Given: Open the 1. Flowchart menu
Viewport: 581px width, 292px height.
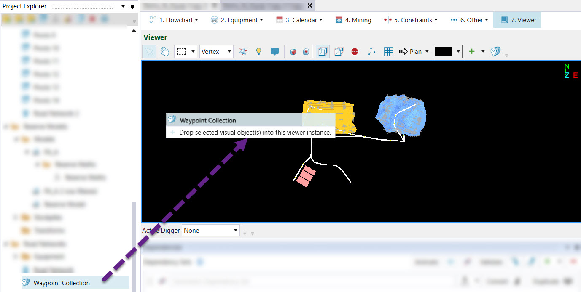Looking at the screenshot, I should [174, 20].
